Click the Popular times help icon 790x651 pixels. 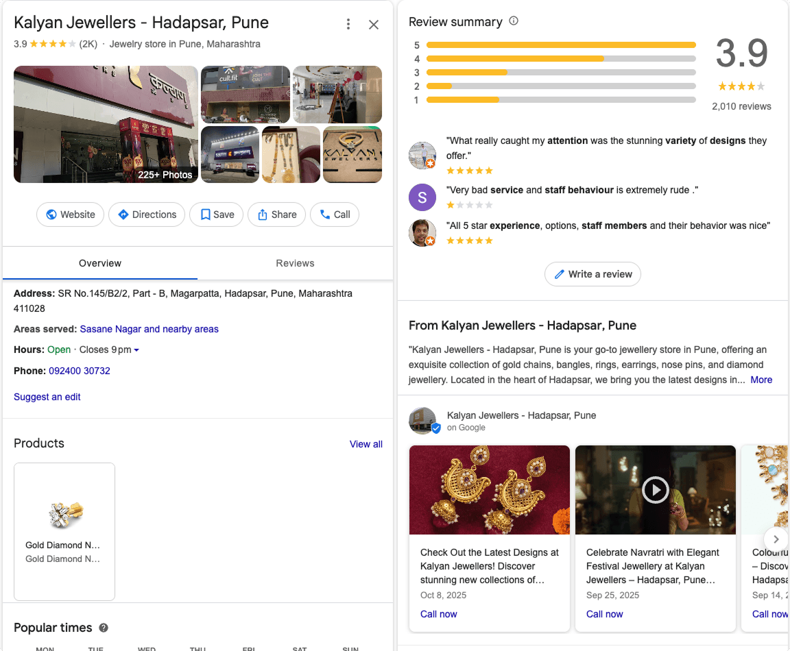[x=103, y=628]
